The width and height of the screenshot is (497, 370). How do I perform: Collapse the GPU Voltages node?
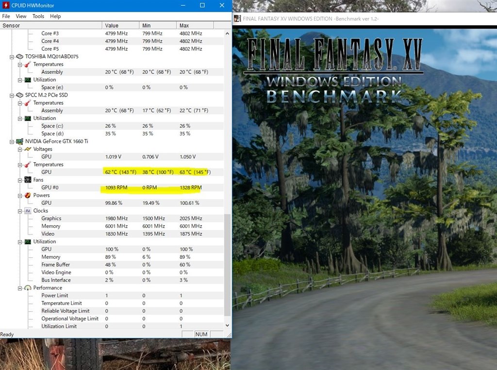tap(19, 150)
